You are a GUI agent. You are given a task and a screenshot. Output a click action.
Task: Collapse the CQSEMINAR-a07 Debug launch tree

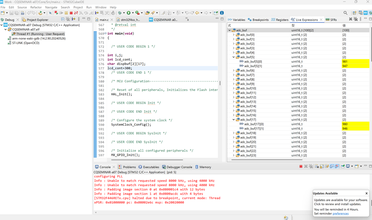click(2, 25)
